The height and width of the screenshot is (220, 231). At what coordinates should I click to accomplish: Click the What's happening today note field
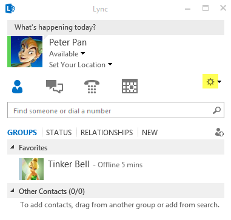(116, 27)
